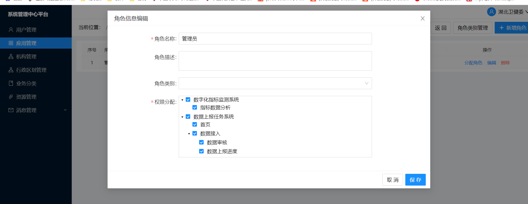The height and width of the screenshot is (204, 528).
Task: Click the 行政区划管理 hierarchy icon
Action: click(11, 70)
